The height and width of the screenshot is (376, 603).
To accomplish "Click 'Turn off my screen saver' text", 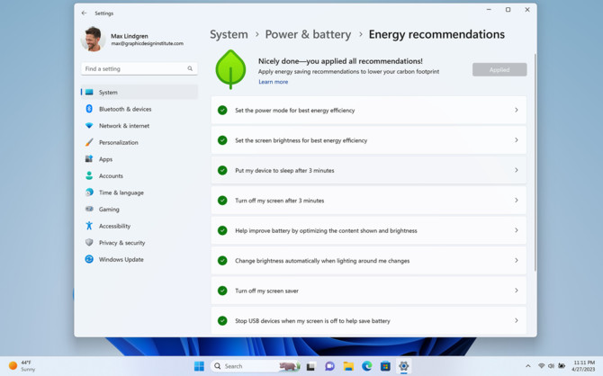I will click(x=267, y=291).
